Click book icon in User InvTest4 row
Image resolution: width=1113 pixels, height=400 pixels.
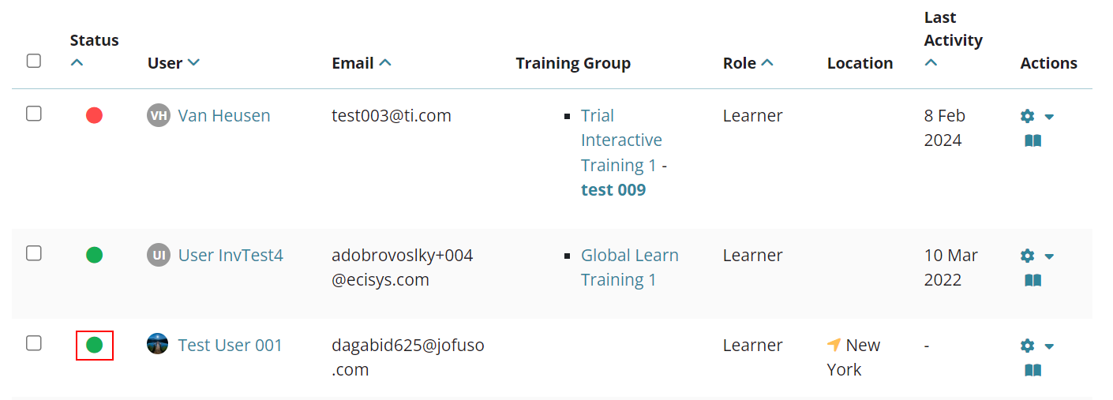pos(1032,280)
